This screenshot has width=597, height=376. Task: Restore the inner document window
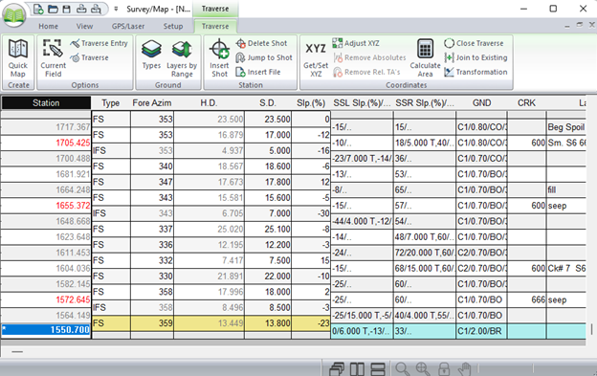(x=580, y=25)
